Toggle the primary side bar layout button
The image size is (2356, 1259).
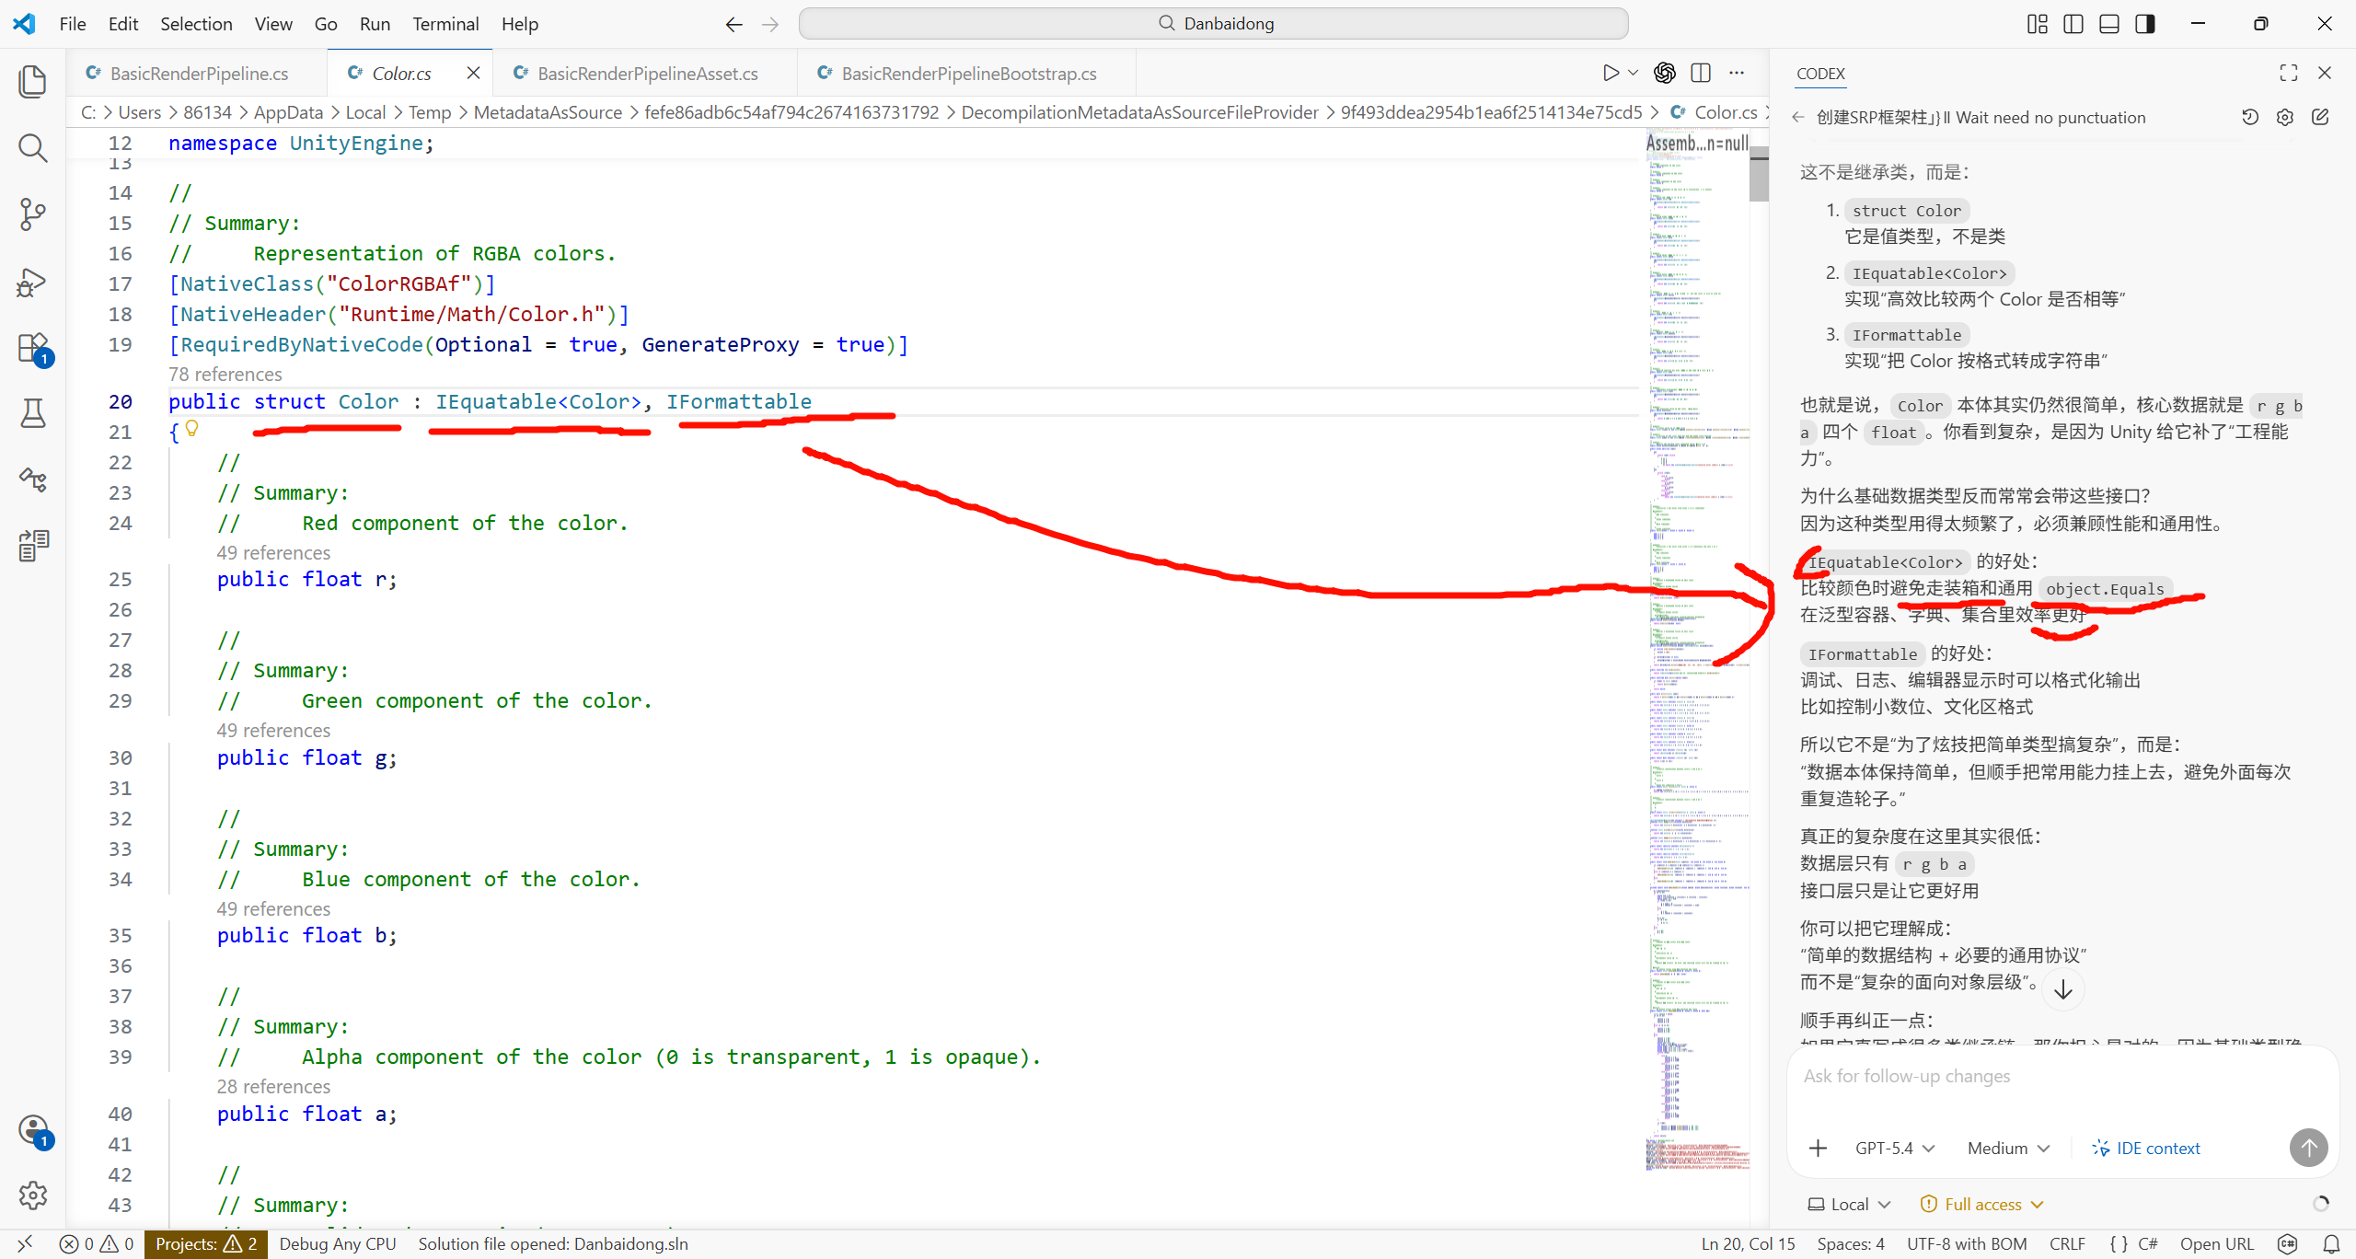pyautogui.click(x=2073, y=24)
